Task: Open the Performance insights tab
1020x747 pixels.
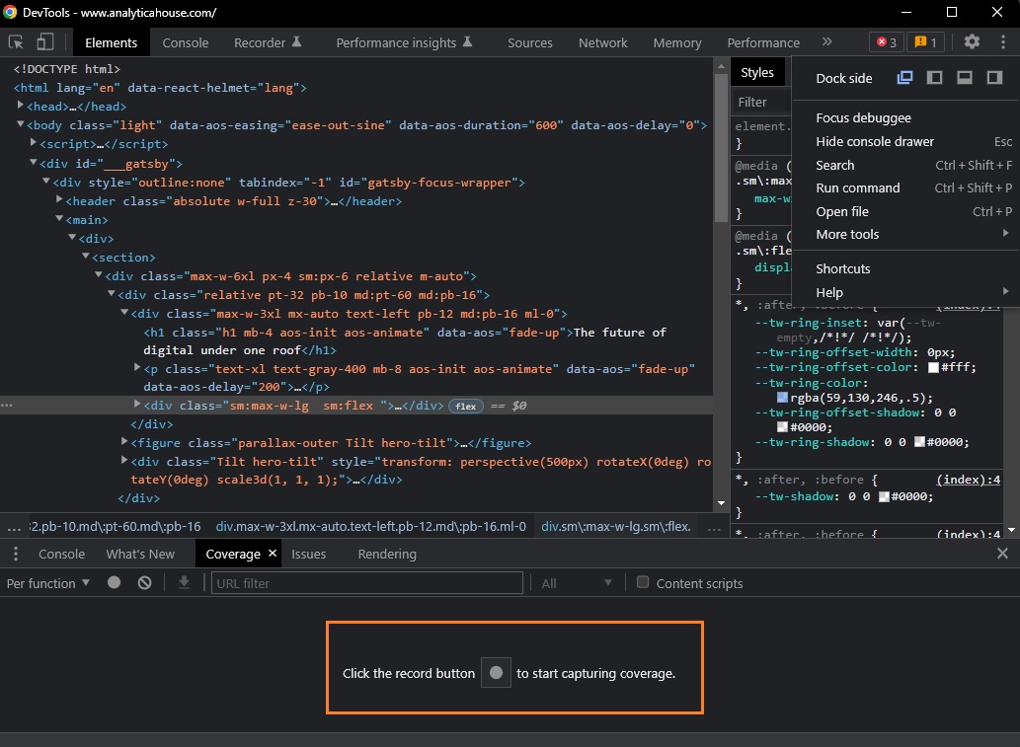Action: point(403,42)
